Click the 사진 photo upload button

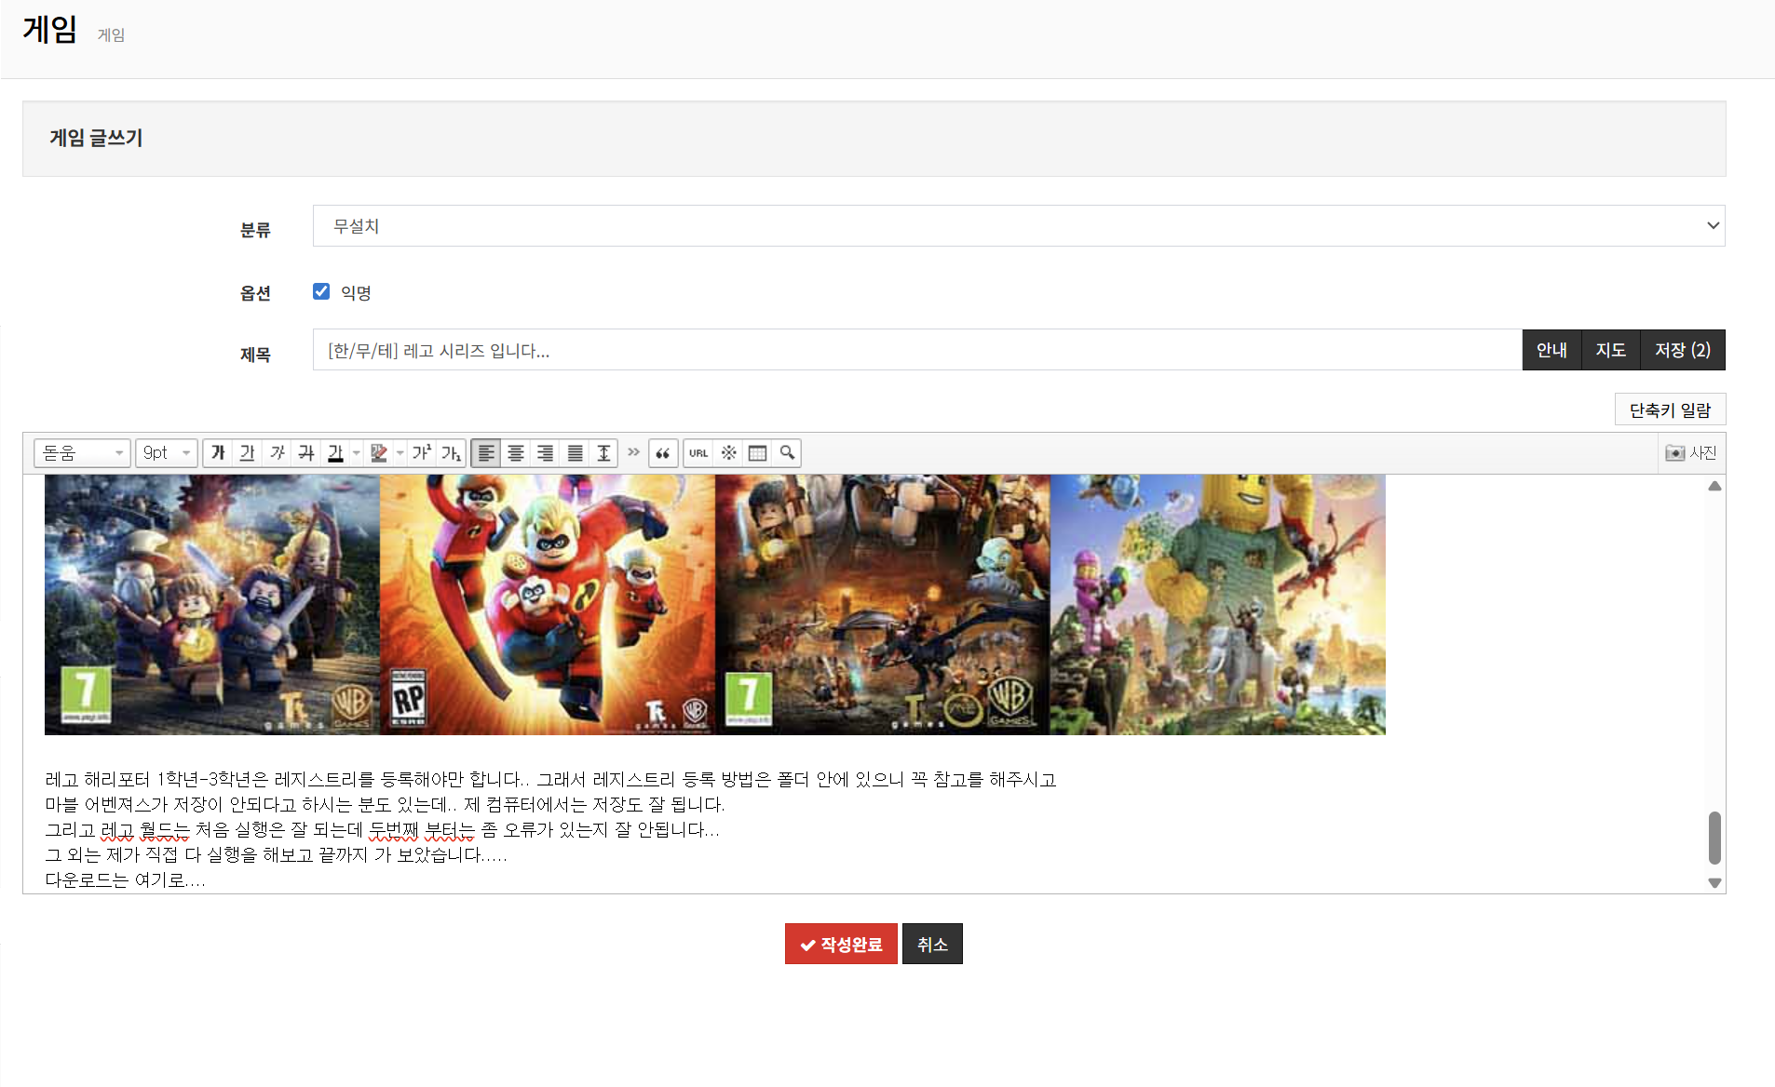point(1691,453)
